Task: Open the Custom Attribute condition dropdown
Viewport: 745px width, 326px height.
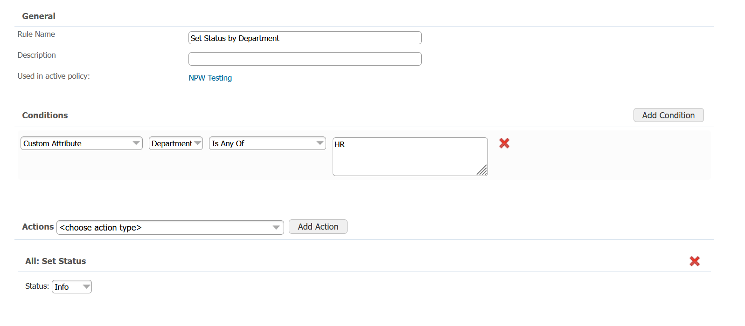Action: [82, 143]
